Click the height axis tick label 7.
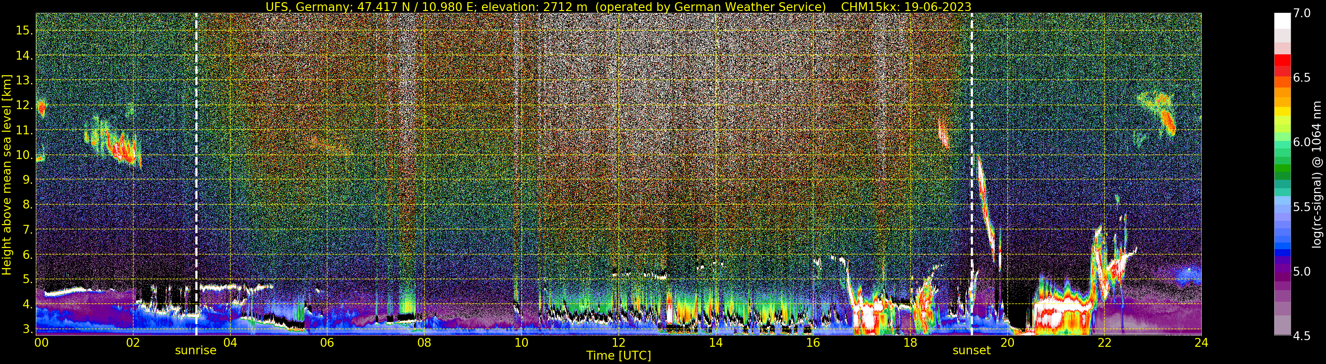This screenshot has width=1326, height=364. (x=28, y=230)
